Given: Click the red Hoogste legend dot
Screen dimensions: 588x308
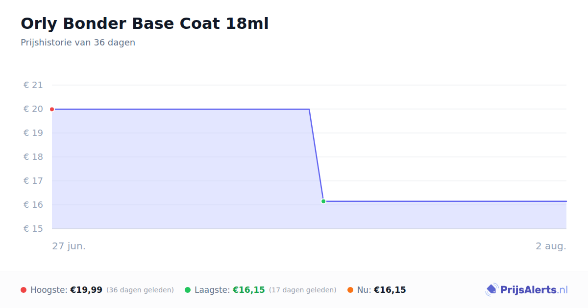Looking at the screenshot, I should (24, 290).
